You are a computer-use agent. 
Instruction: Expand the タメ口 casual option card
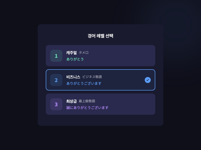(100, 56)
